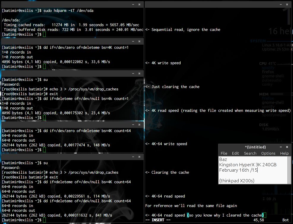Close the vim terminal with benchmark notes
This screenshot has height=224, width=293.
[x=287, y=4]
